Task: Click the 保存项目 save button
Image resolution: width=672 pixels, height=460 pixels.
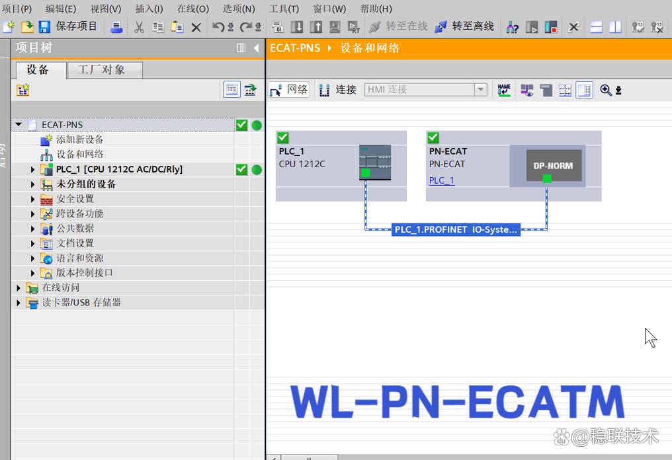Action: point(69,26)
